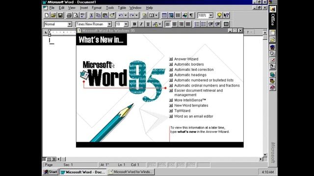Open the Edit menu
Image resolution: width=314 pixels, height=176 pixels.
click(x=61, y=8)
